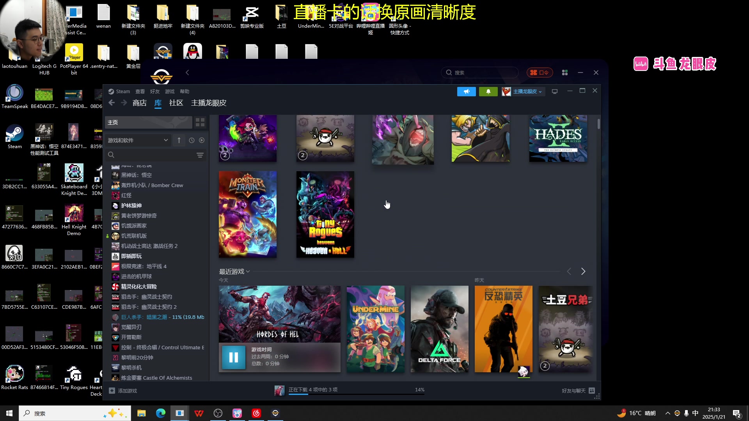Open Steam desktop shortcut icon

(x=14, y=136)
